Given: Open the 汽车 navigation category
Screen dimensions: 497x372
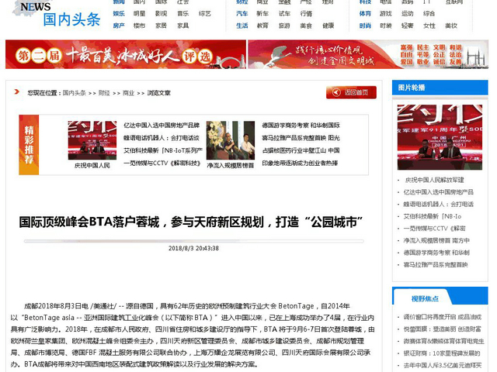Looking at the screenshot, I should point(242,13).
